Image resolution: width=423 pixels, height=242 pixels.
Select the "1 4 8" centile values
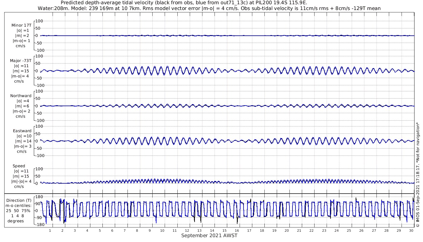click(x=18, y=216)
